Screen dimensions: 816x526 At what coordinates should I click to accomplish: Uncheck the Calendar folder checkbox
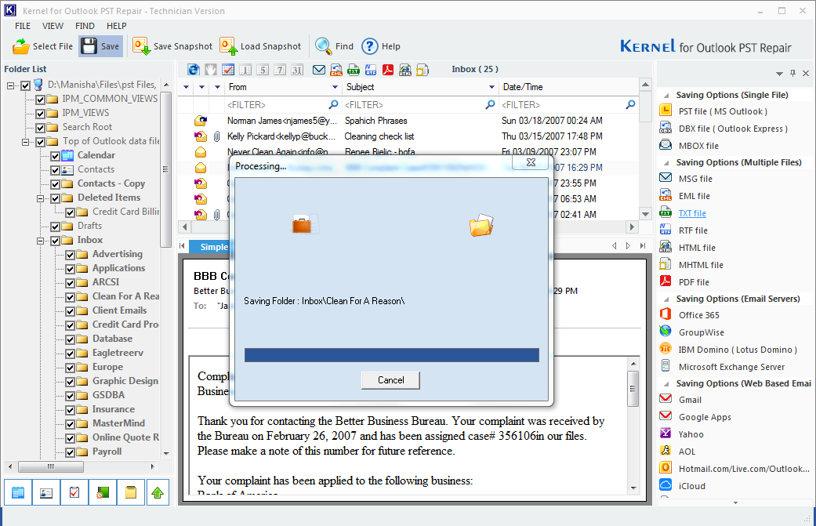[x=55, y=155]
